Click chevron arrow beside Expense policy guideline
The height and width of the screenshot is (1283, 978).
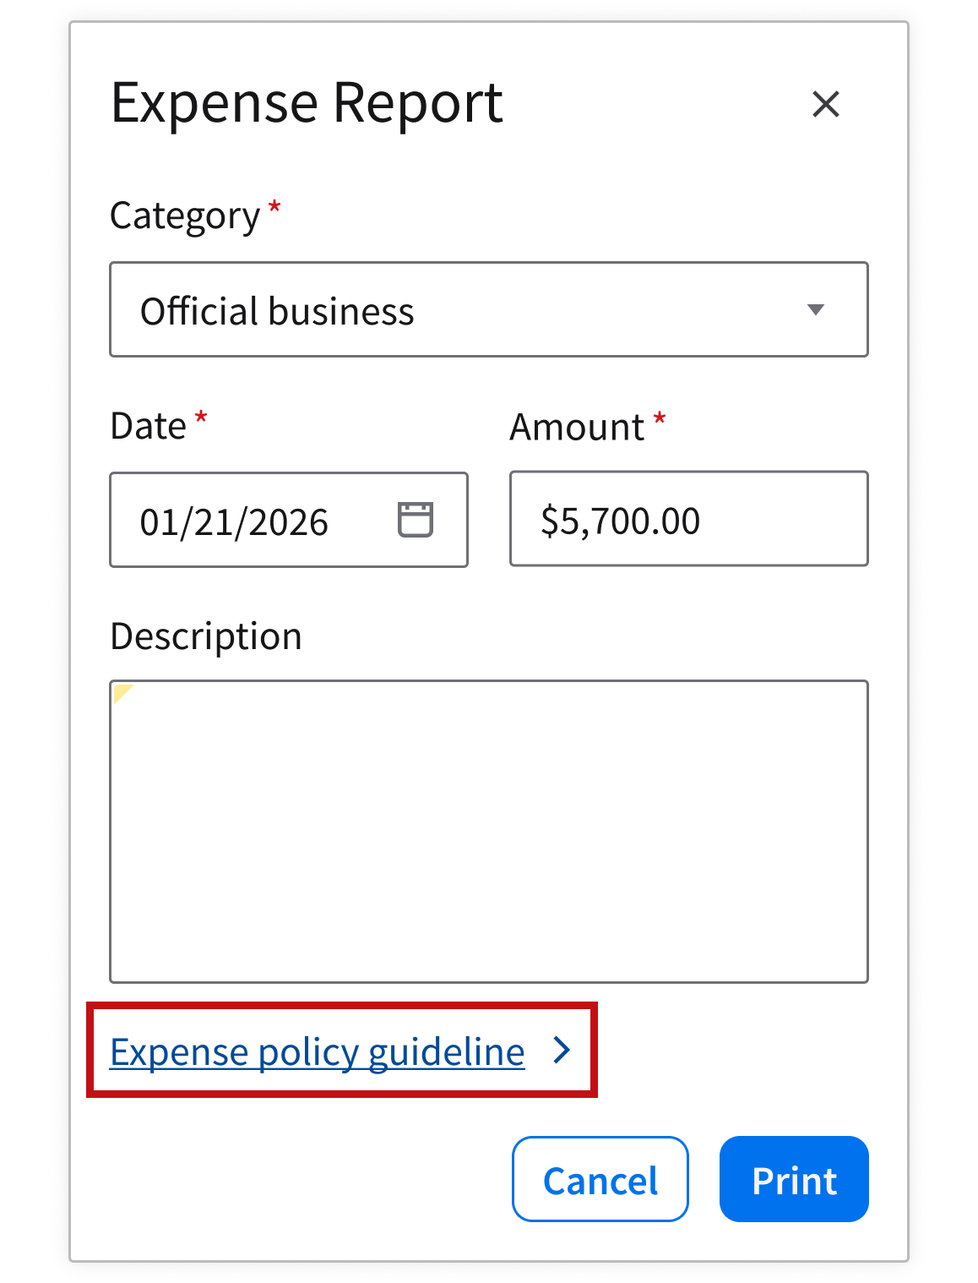562,1051
